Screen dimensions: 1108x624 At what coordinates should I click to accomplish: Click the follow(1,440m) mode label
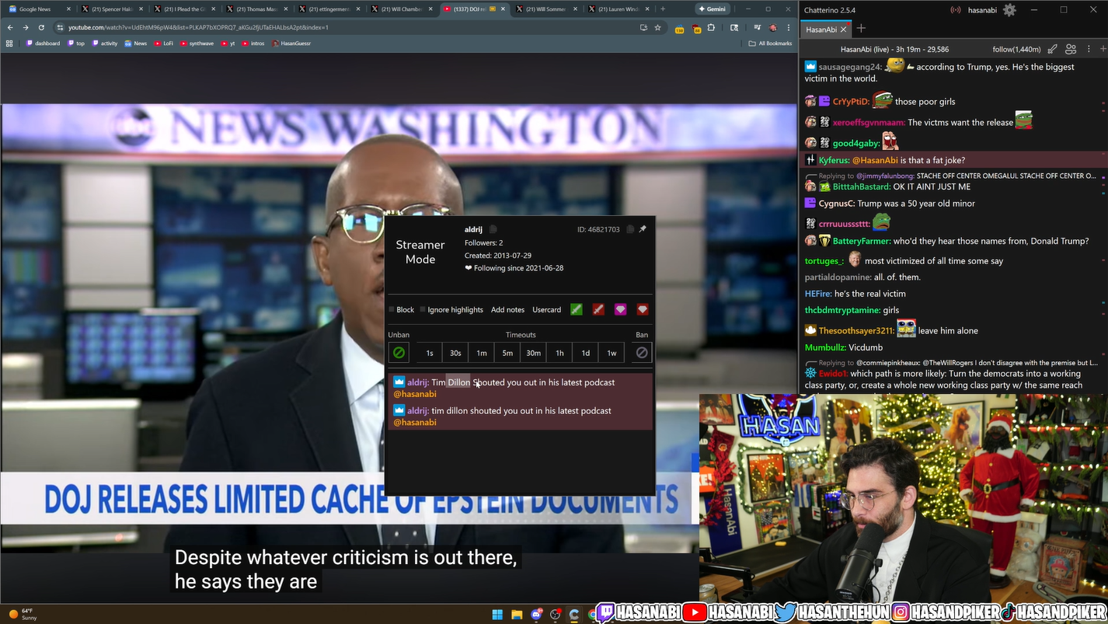(1016, 50)
